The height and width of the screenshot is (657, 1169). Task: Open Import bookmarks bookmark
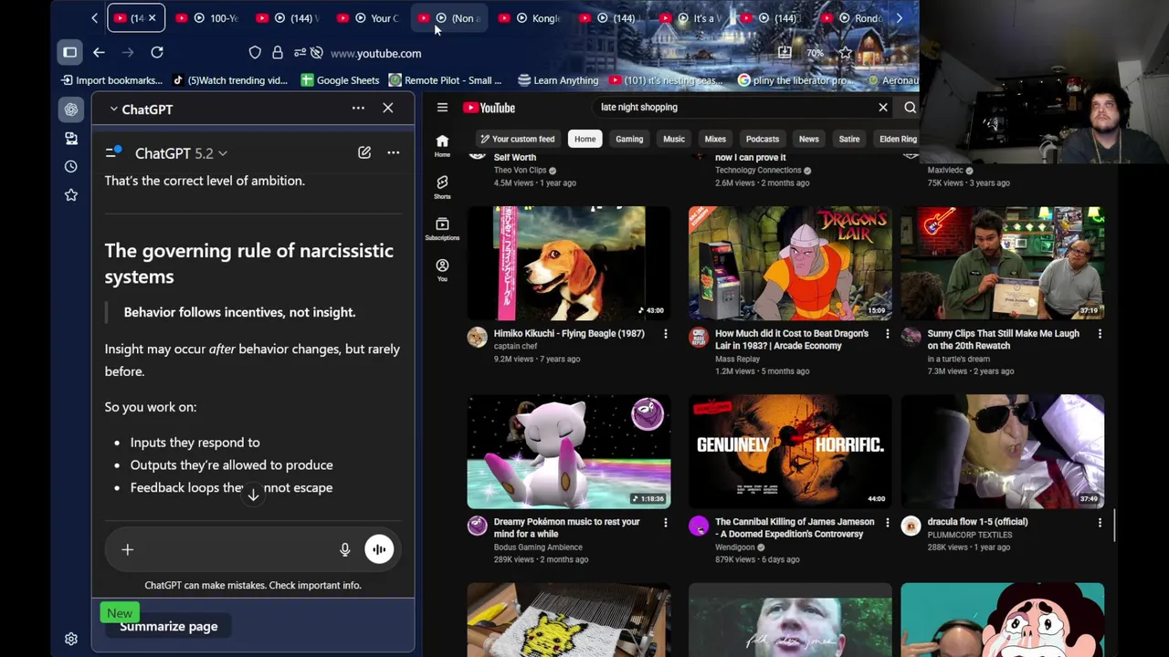click(x=112, y=80)
